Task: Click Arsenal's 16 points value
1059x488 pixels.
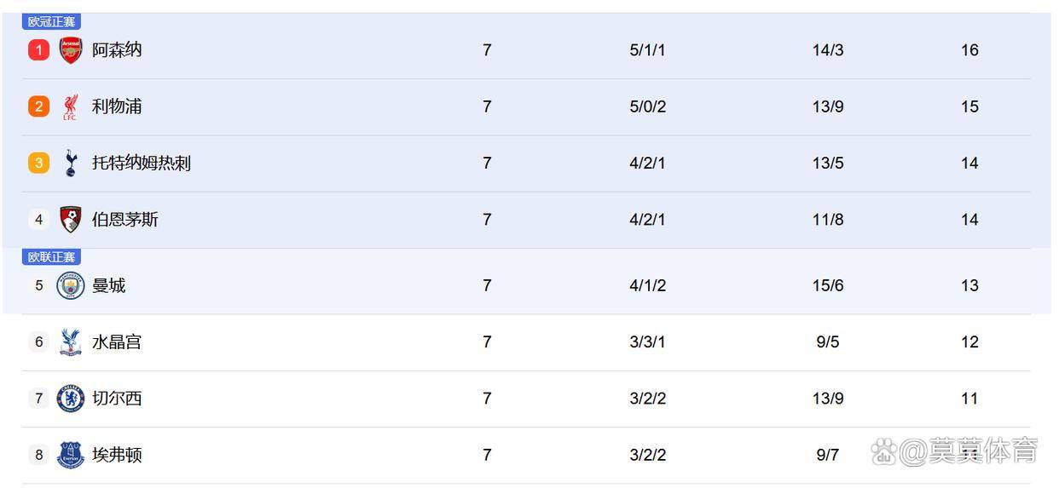Action: 969,50
